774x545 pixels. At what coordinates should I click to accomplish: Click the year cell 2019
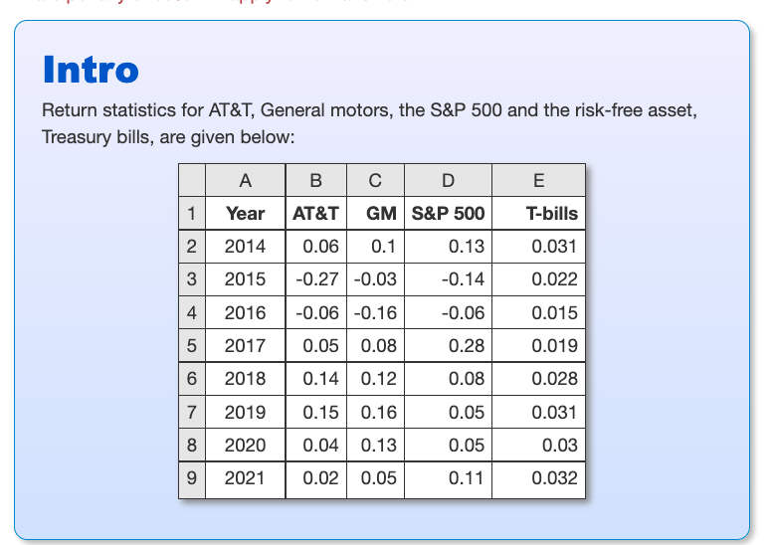coord(246,412)
